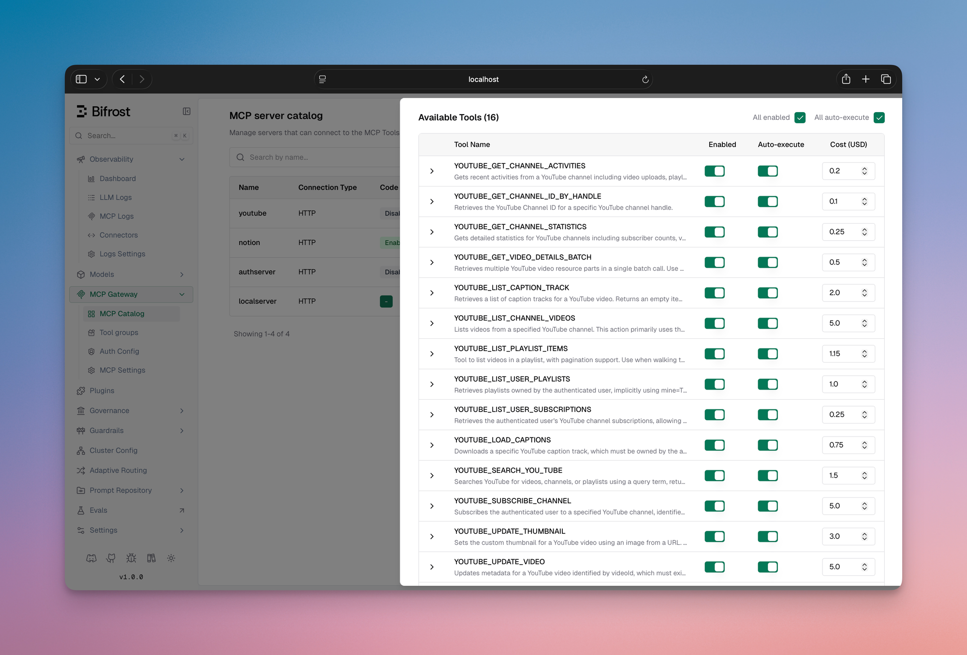The width and height of the screenshot is (967, 655).
Task: Open Tool groups in MCP Gateway menu
Action: point(119,333)
